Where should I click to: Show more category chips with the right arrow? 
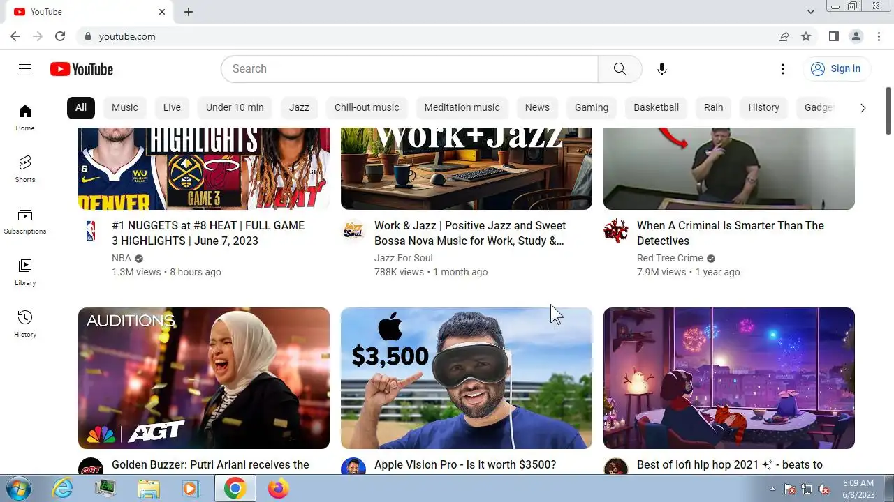(863, 107)
